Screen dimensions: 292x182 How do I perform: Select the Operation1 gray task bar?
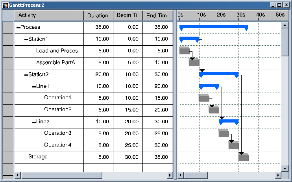tap(204, 98)
